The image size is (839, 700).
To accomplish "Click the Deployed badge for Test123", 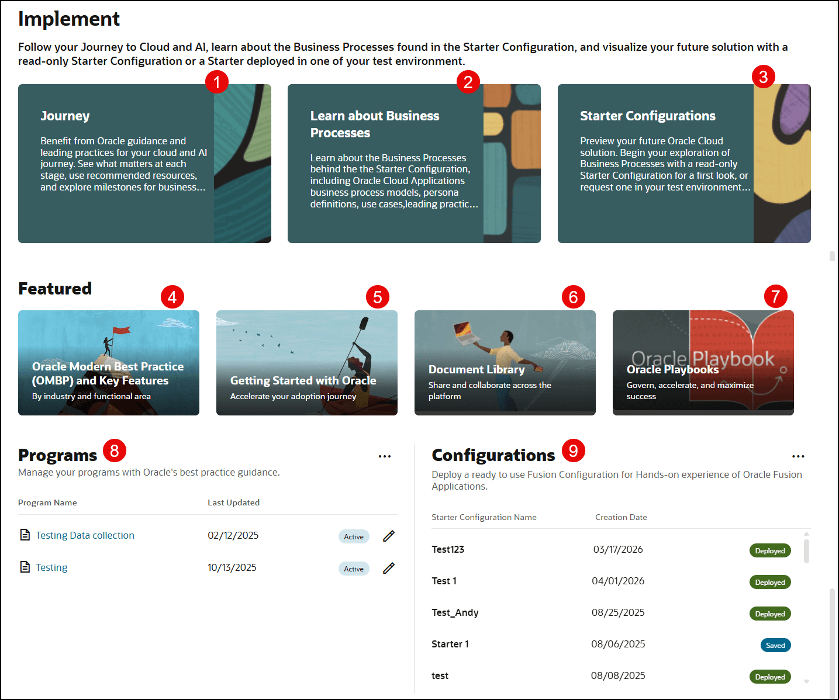I will coord(770,550).
